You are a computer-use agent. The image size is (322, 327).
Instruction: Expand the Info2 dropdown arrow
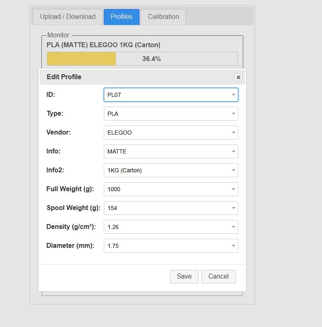(233, 170)
